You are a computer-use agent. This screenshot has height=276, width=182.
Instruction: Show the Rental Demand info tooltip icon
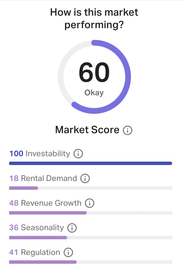click(85, 179)
